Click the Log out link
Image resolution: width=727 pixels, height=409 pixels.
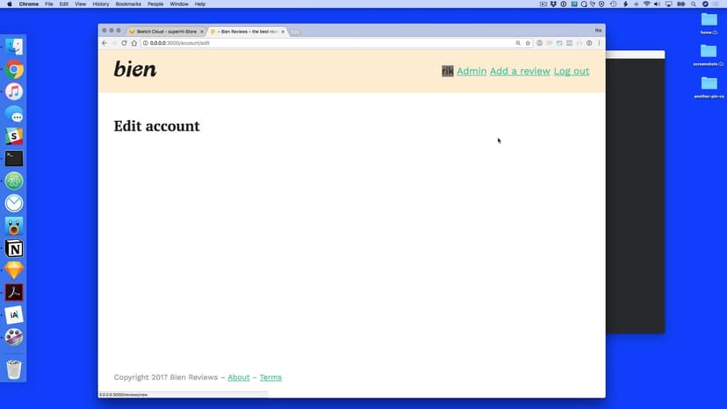click(572, 71)
